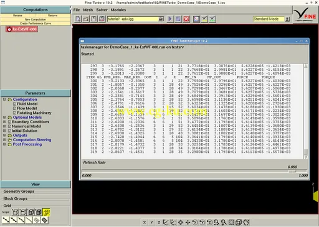The height and width of the screenshot is (227, 319).
Task: Kill the solver with red X icon
Action: coord(186,19)
